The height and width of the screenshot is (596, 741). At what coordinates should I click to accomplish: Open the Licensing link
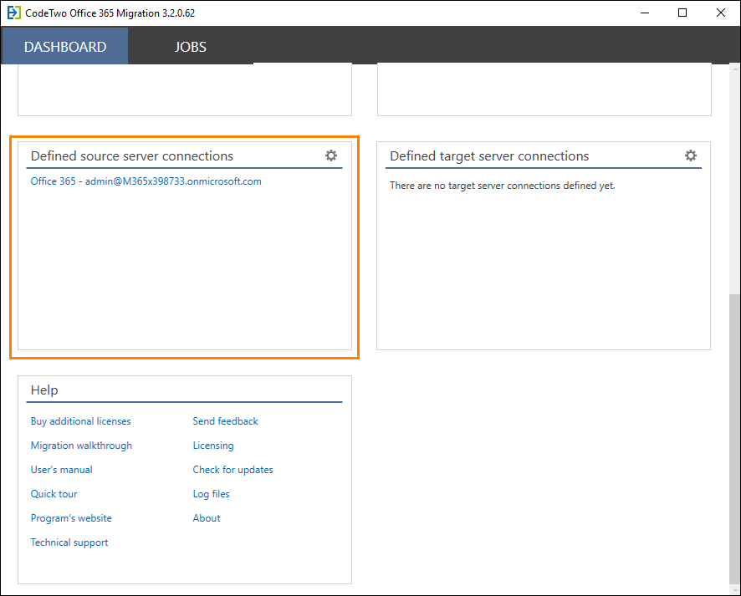(213, 446)
